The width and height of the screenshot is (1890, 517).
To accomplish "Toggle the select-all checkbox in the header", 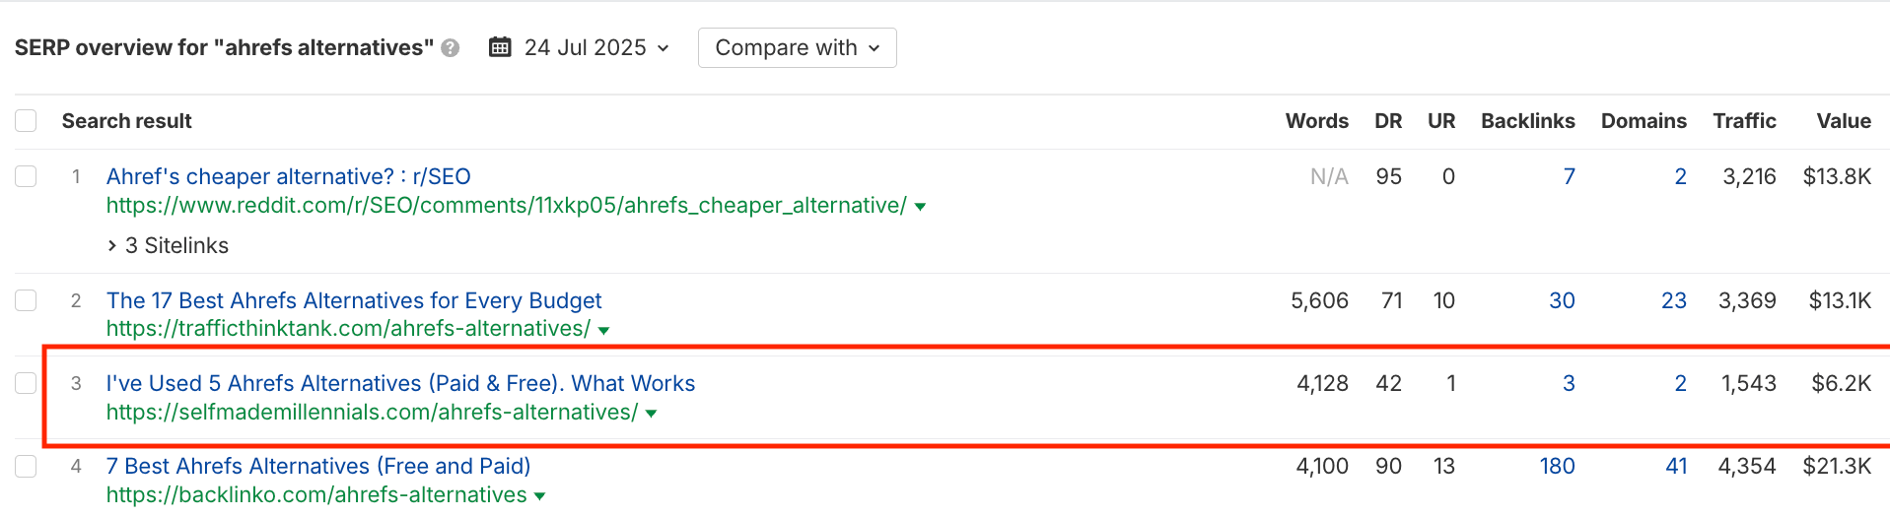I will click(26, 121).
